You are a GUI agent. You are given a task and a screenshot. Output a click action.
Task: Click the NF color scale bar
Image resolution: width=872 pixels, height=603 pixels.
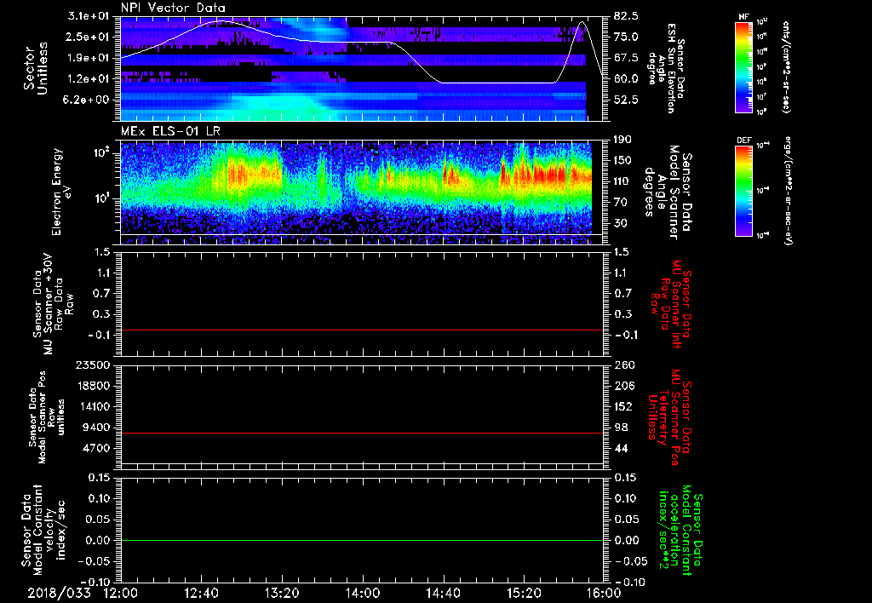(743, 67)
